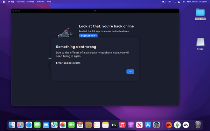Open Finder from the dock
Image resolution: width=210 pixels, height=131 pixels.
12,125
